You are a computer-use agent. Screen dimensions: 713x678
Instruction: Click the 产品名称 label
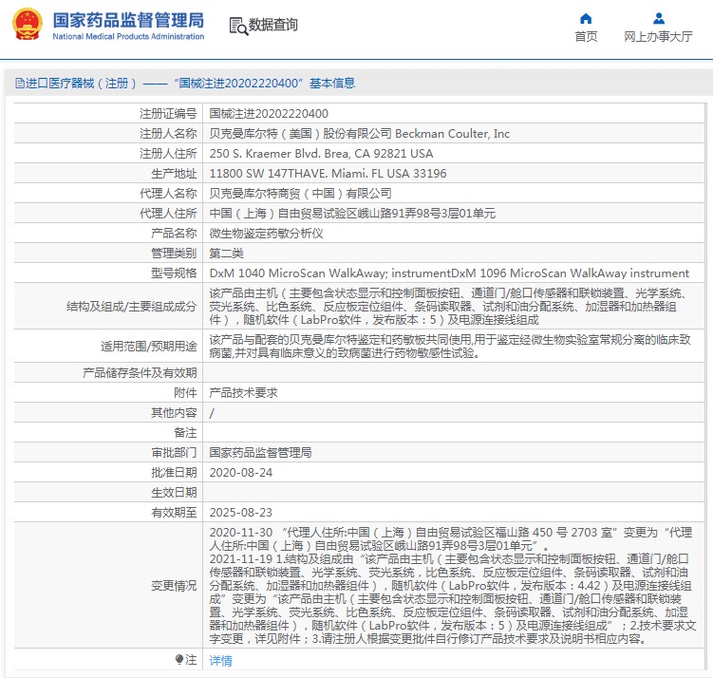174,234
